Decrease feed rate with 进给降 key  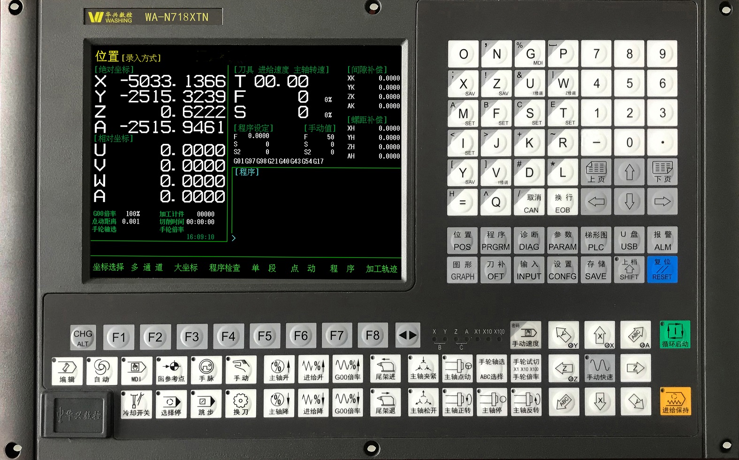coord(313,403)
